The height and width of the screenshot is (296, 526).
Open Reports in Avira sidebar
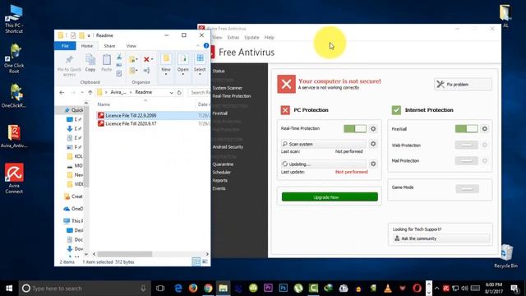[219, 180]
